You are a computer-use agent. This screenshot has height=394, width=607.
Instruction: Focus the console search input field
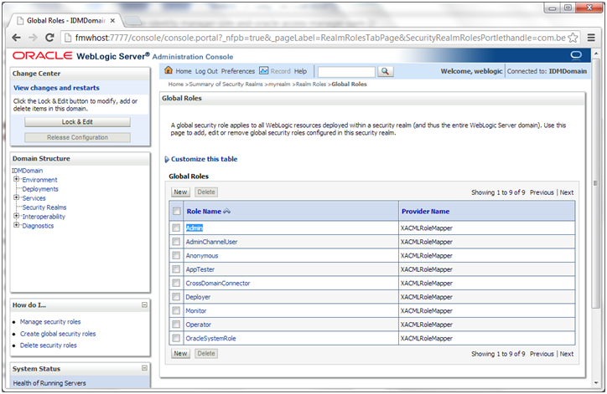coord(346,71)
